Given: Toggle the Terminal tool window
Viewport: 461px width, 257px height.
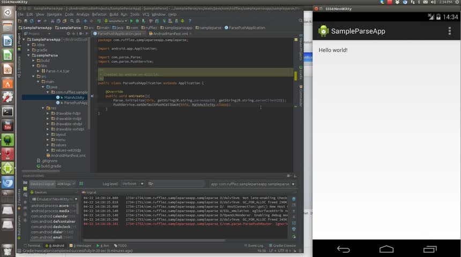Looking at the screenshot, I should (x=32, y=246).
